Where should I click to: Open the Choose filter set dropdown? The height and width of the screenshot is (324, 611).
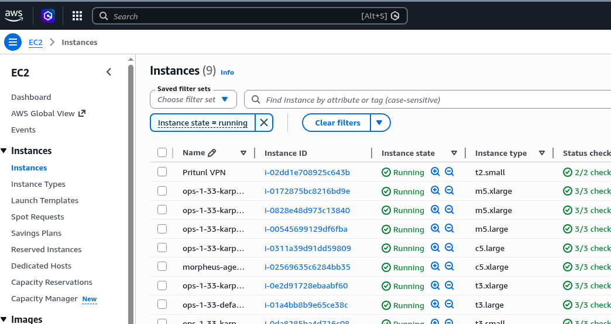point(193,99)
